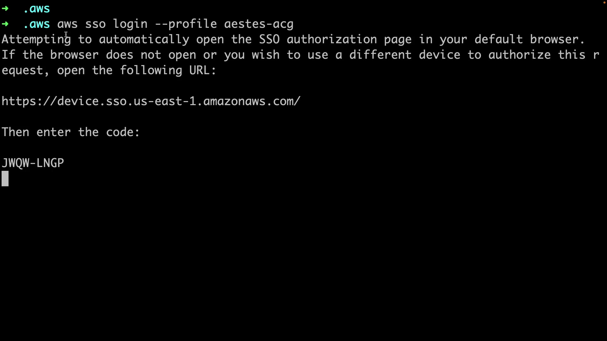Click the cyan .aws directory on first line
Screen dimensions: 607x341
pyautogui.click(x=37, y=9)
